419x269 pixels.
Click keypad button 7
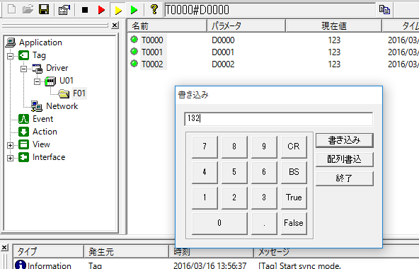pyautogui.click(x=205, y=147)
